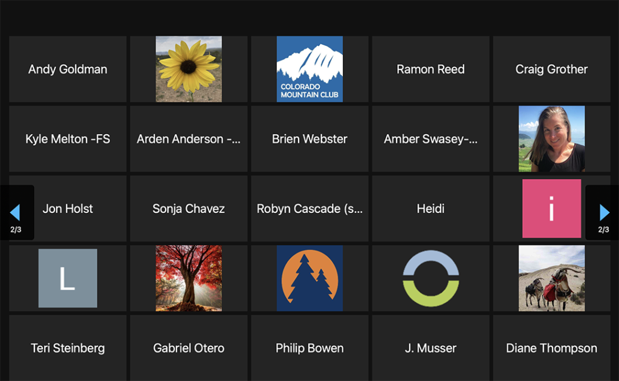Select the smiling woman's profile photo tile
Image resolution: width=619 pixels, height=381 pixels.
coord(551,139)
